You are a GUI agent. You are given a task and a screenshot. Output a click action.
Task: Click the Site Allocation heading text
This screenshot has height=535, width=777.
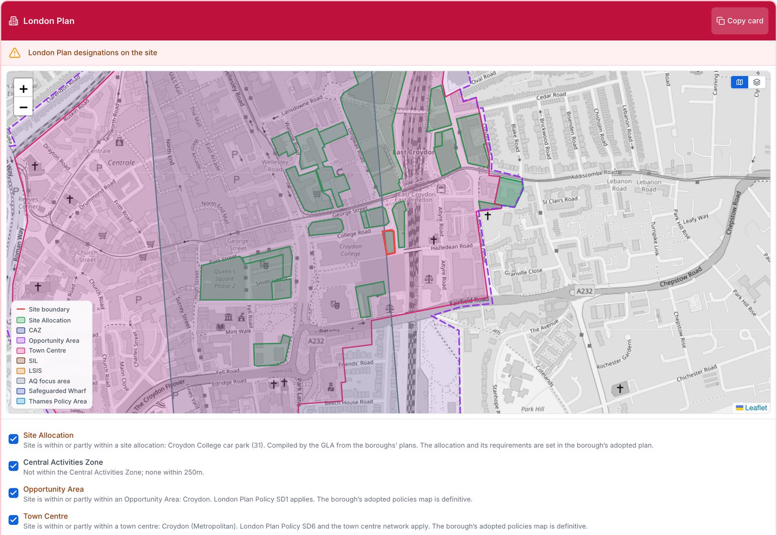pyautogui.click(x=49, y=435)
